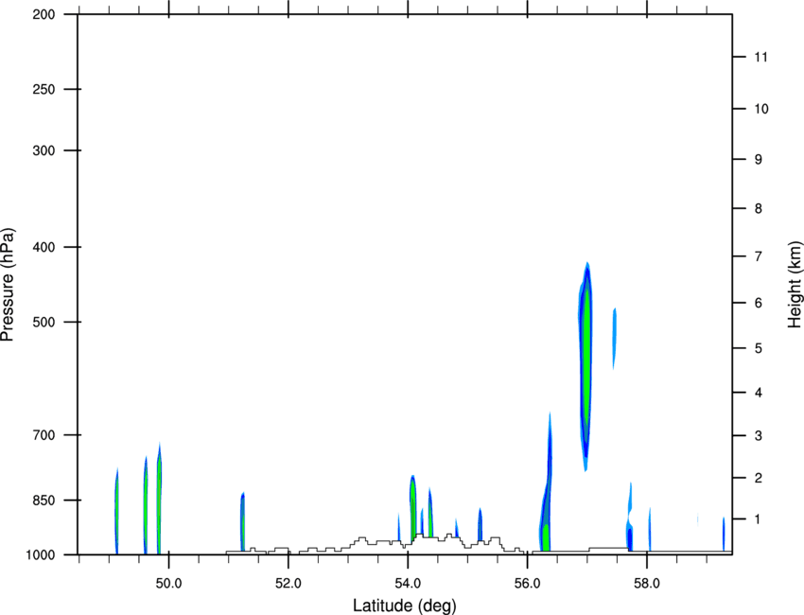Click the 700 pressure tick label
This screenshot has height=615, width=804.
[44, 435]
